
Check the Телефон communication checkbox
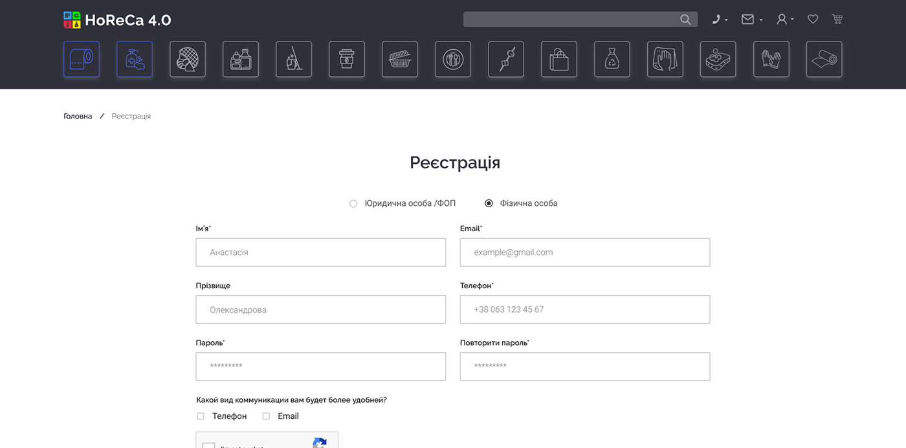coord(201,416)
